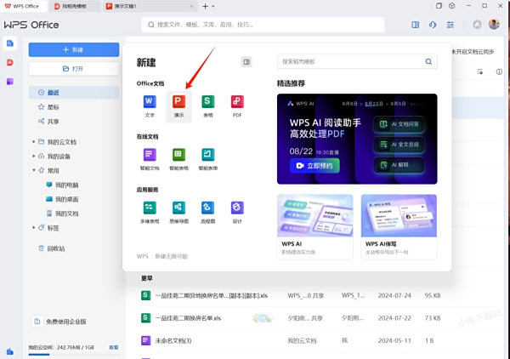Click the blue 新建 button
Image resolution: width=510 pixels, height=359 pixels.
(x=74, y=50)
